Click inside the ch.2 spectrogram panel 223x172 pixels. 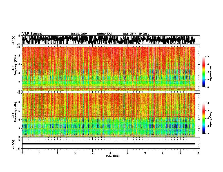[108, 115]
